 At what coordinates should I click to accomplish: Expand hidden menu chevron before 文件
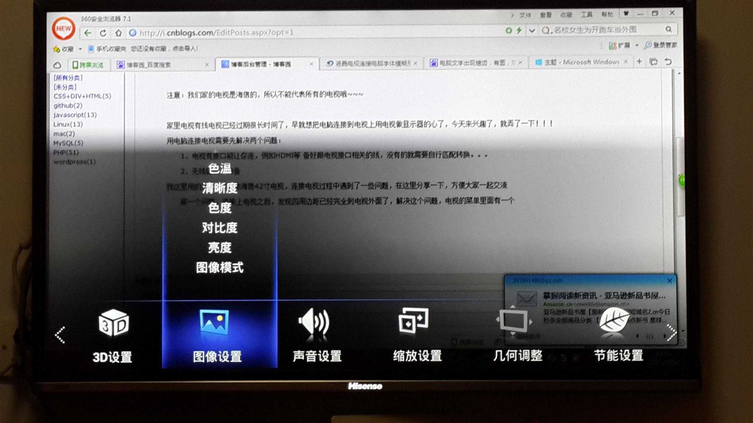pos(512,15)
